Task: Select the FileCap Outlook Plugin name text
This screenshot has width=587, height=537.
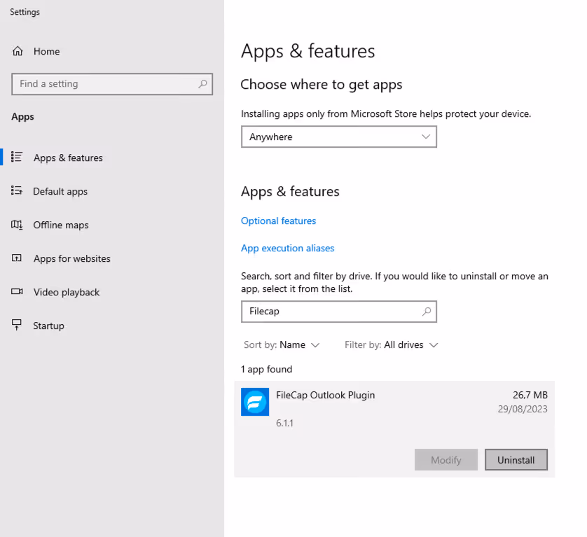Action: (325, 395)
